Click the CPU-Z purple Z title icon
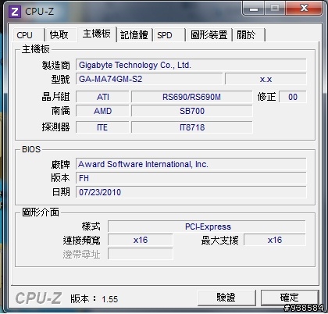The width and height of the screenshot is (328, 314). tap(15, 12)
